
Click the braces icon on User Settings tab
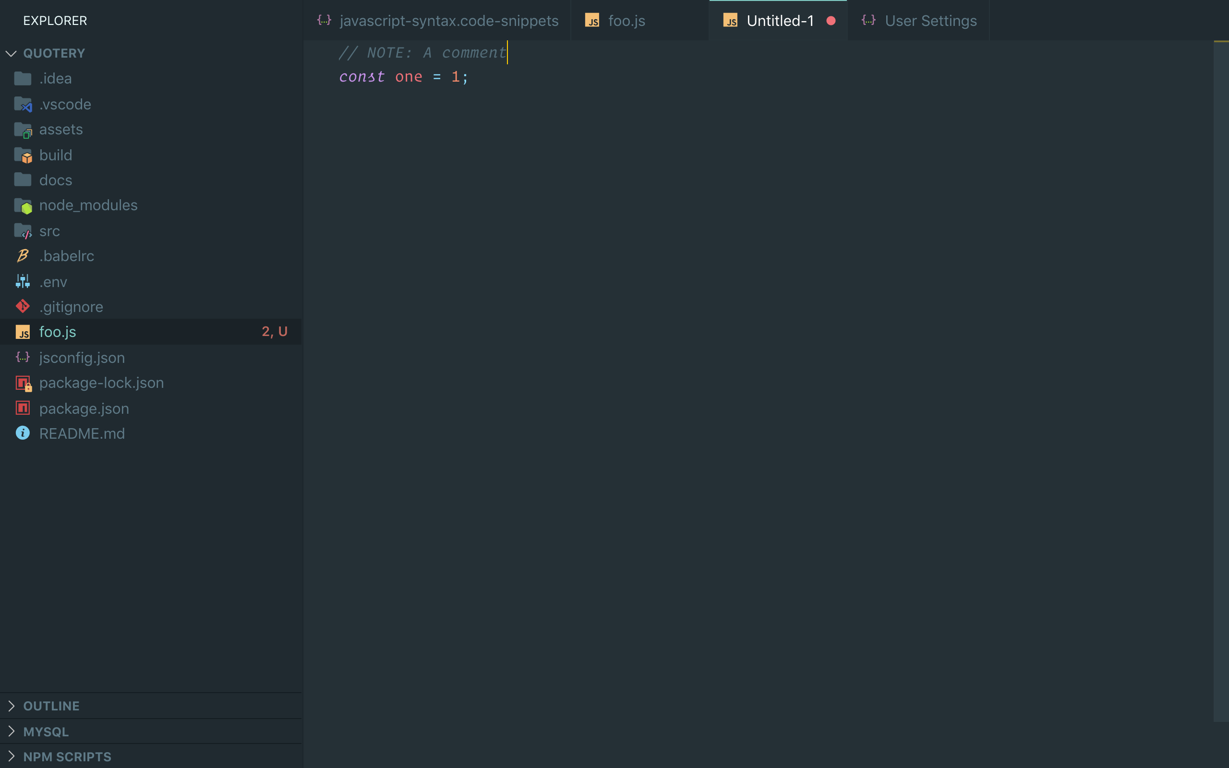coord(868,20)
